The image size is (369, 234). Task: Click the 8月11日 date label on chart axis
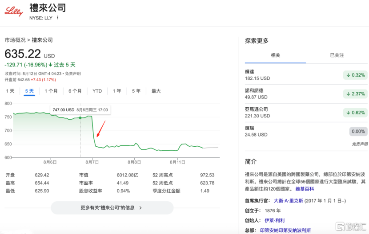click(177, 162)
